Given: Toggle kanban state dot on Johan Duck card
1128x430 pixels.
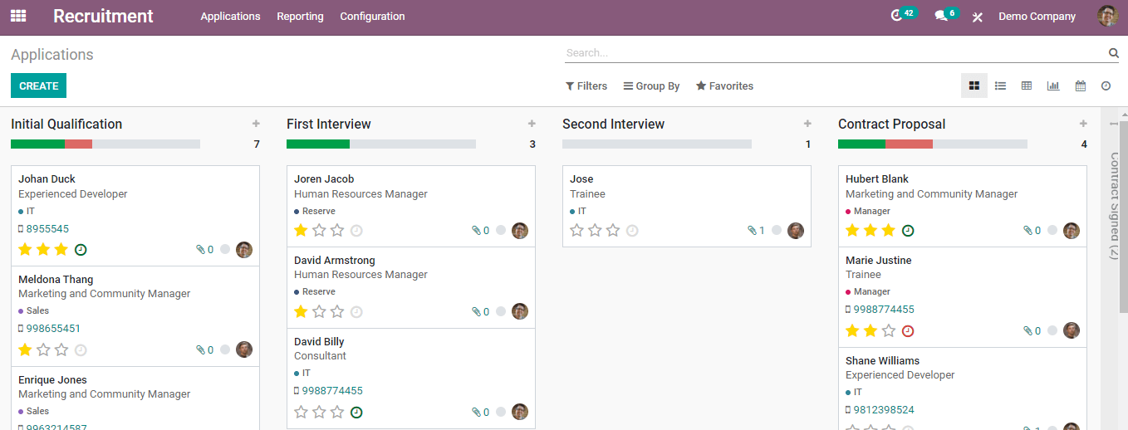Looking at the screenshot, I should 225,249.
